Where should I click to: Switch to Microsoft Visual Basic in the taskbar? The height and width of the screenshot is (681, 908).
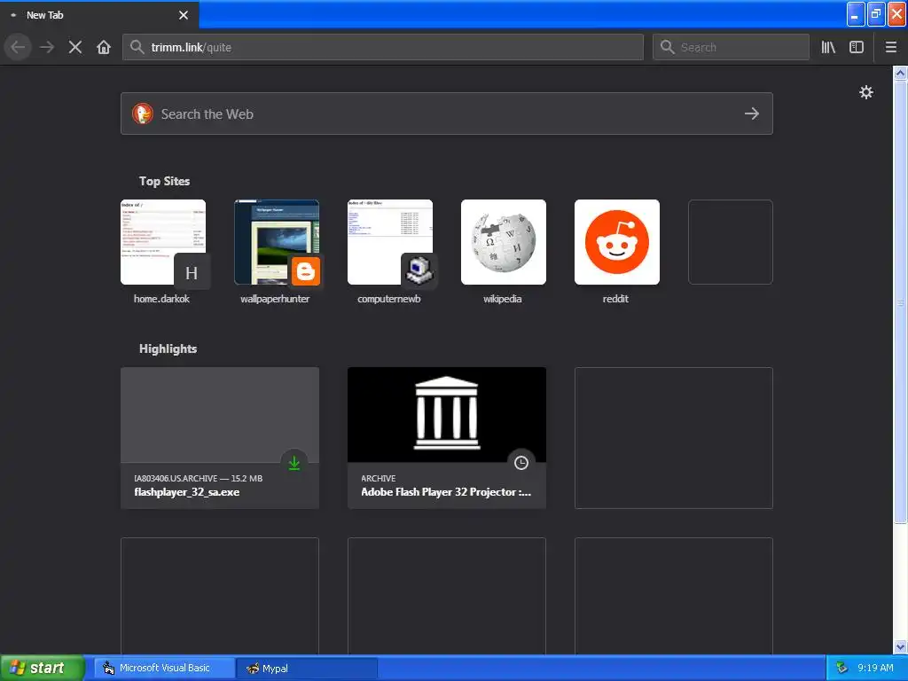164,668
